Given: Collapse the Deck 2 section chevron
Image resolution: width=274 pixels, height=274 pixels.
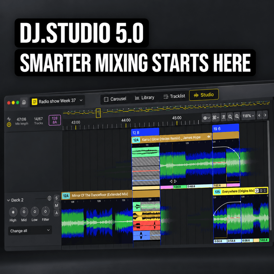Looking at the screenshot, I should [x=8, y=200].
